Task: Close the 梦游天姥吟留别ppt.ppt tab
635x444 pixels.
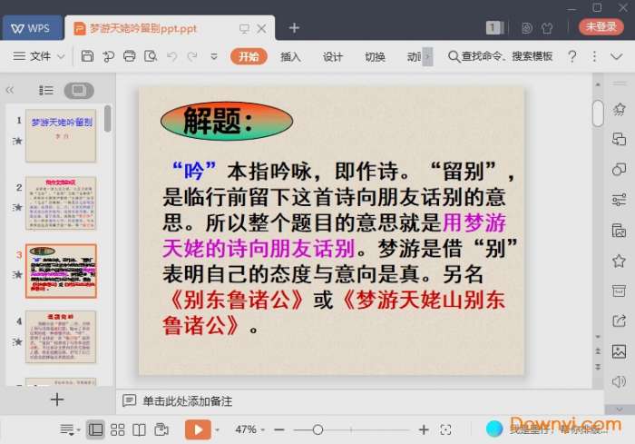Action: pos(262,28)
